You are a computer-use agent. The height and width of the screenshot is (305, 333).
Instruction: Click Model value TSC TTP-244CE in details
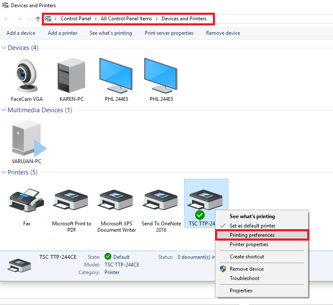(x=122, y=265)
